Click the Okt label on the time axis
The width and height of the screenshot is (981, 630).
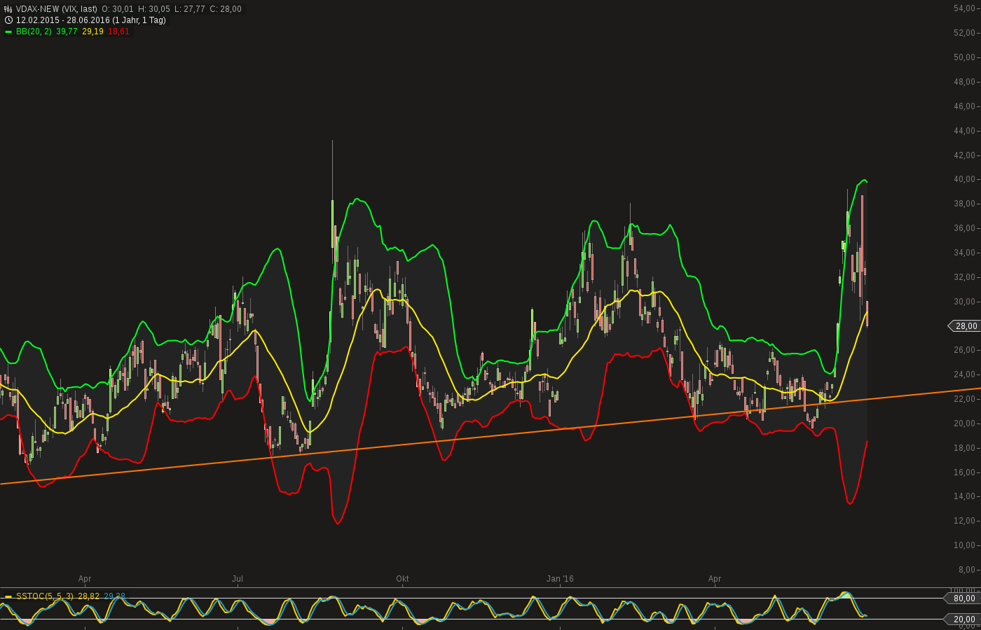click(x=402, y=579)
